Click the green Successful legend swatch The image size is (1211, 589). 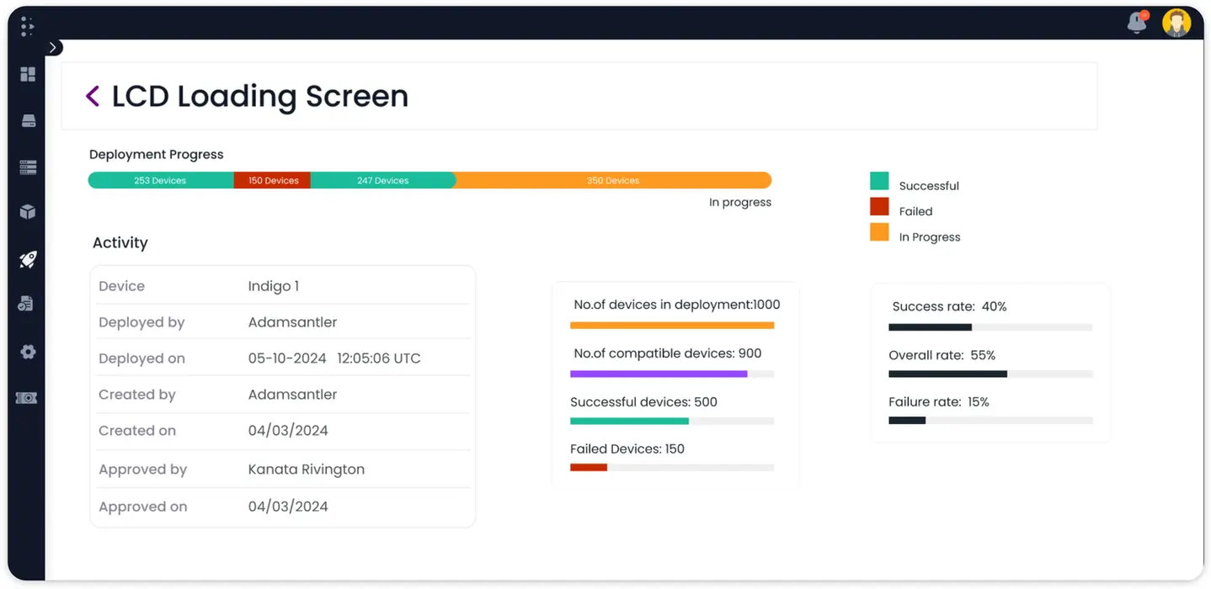pos(879,181)
